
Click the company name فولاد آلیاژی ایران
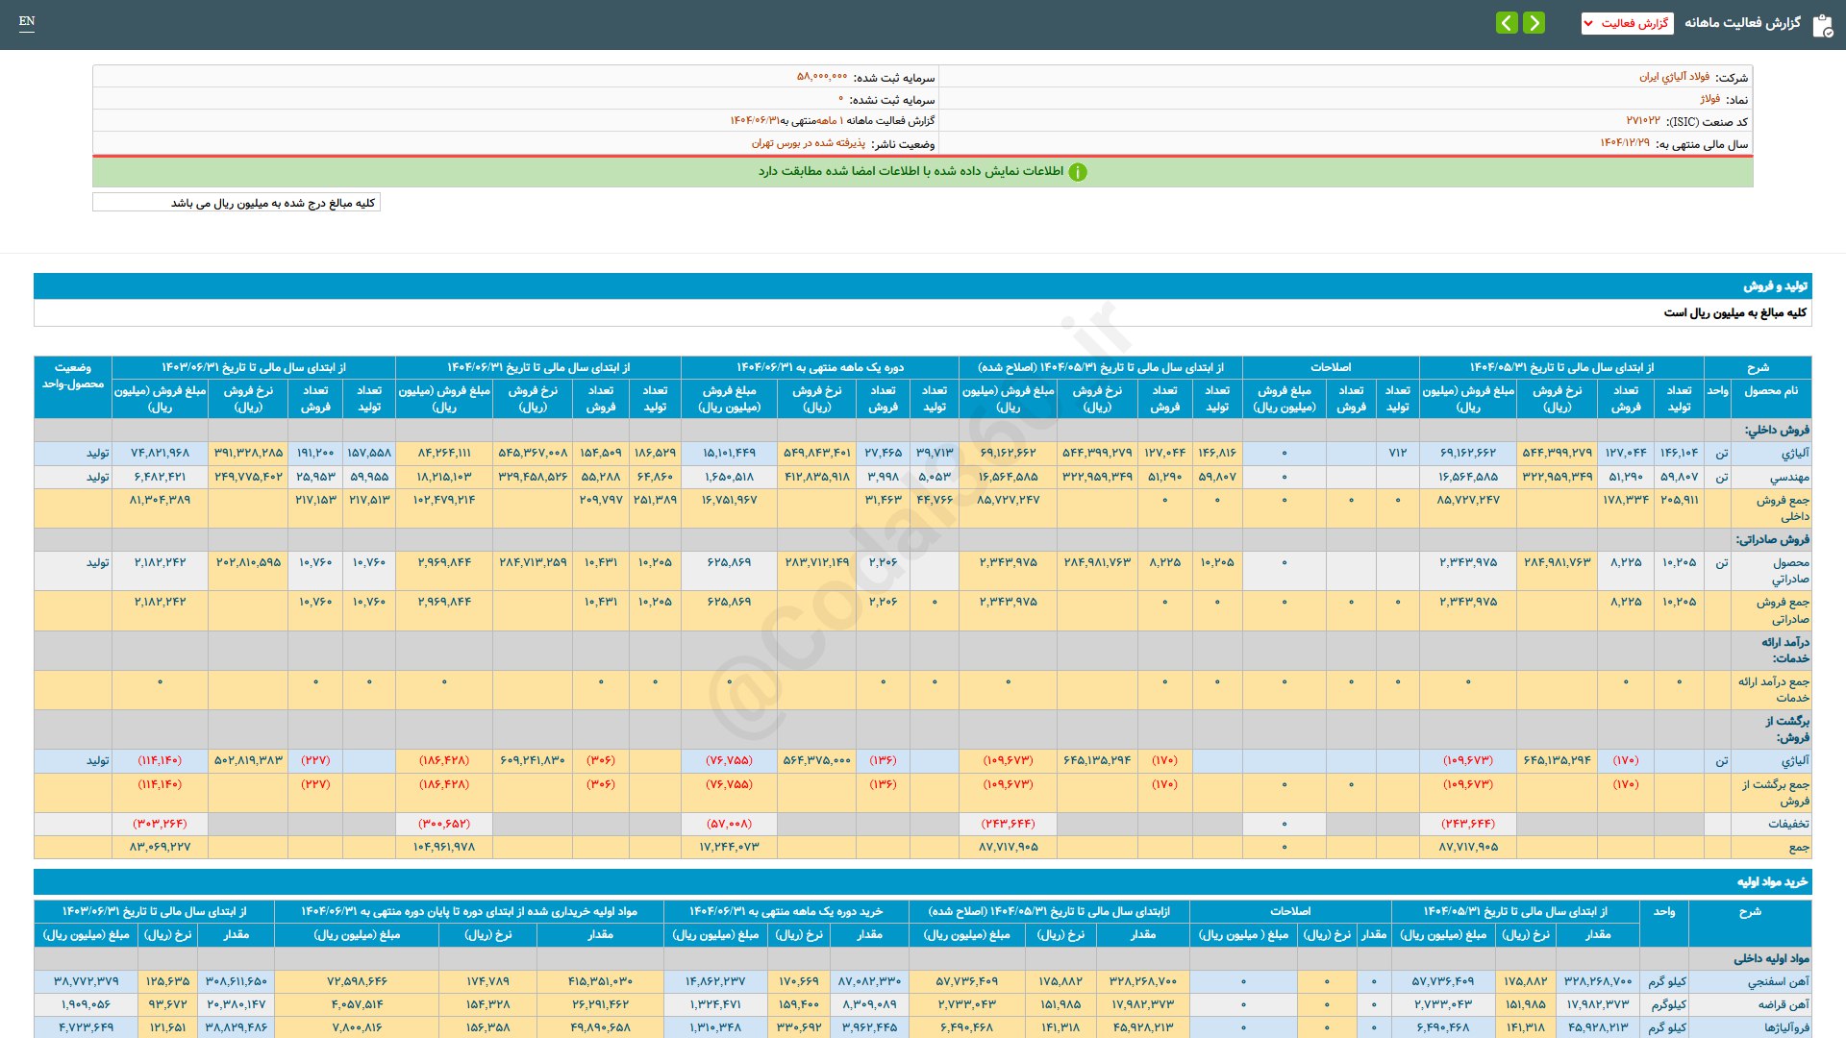pos(1674,77)
